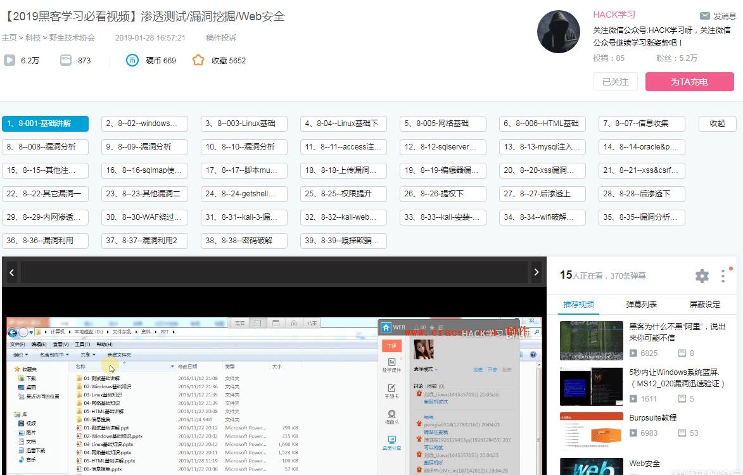Screen dimensions: 743x475
Task: Select the 推荐视频 tab
Action: pos(578,304)
